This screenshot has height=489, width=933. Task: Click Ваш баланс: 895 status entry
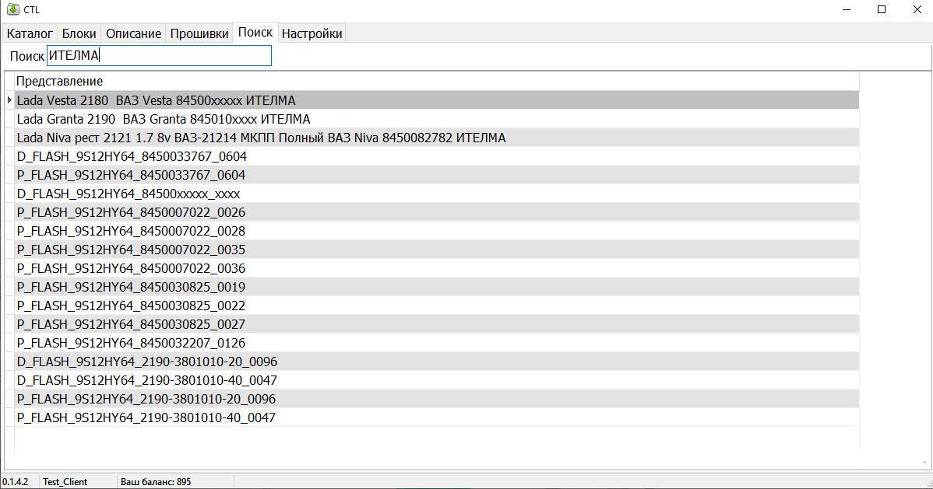(x=156, y=482)
